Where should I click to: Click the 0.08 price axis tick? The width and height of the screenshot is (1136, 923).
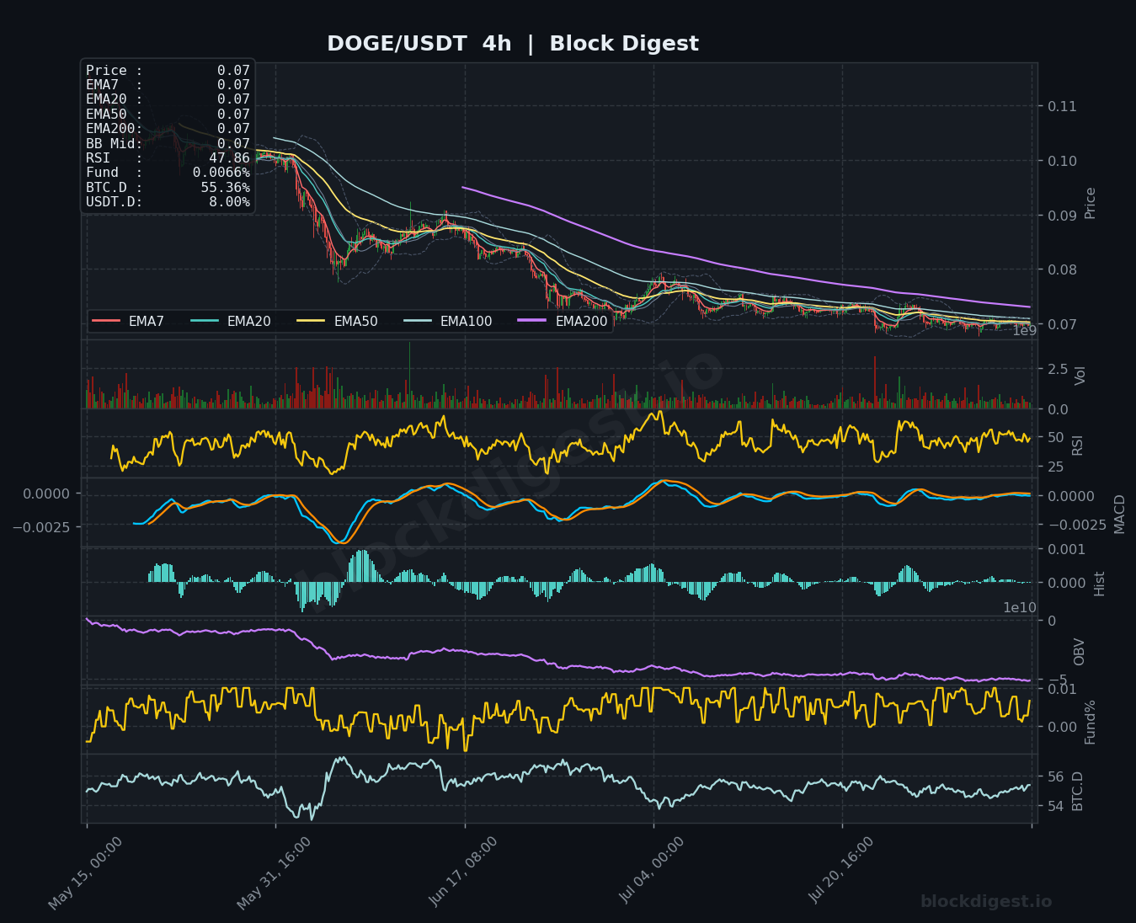(x=1062, y=269)
